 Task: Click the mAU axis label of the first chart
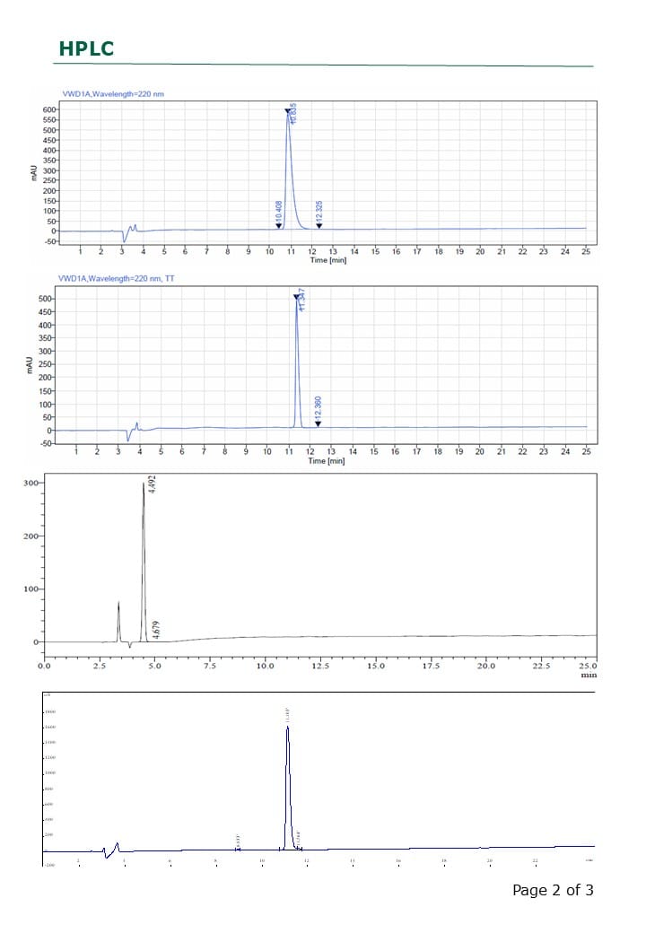click(x=34, y=172)
